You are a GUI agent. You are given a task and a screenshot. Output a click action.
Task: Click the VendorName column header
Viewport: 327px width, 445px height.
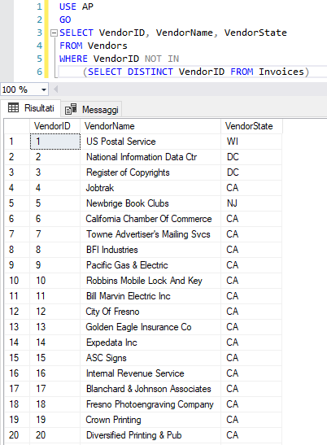[x=150, y=126]
